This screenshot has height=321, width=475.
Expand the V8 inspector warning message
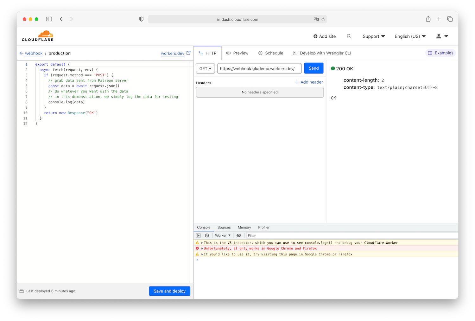(x=202, y=243)
